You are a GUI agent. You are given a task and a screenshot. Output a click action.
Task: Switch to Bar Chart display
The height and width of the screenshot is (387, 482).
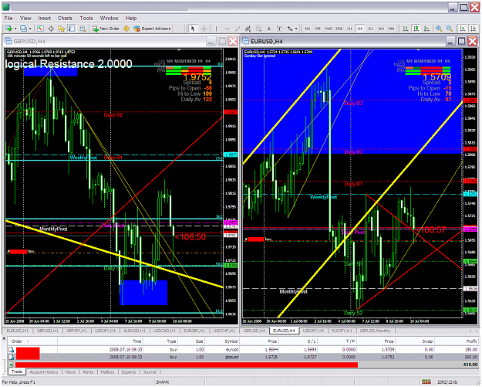(x=406, y=29)
